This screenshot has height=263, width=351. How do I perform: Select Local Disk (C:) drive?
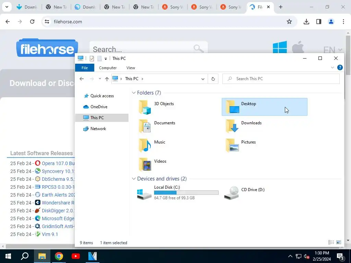click(178, 192)
